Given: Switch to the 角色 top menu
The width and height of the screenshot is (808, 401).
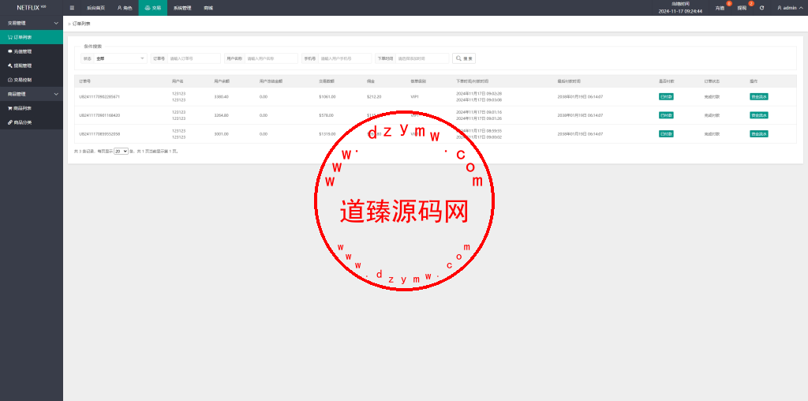Looking at the screenshot, I should pos(125,8).
